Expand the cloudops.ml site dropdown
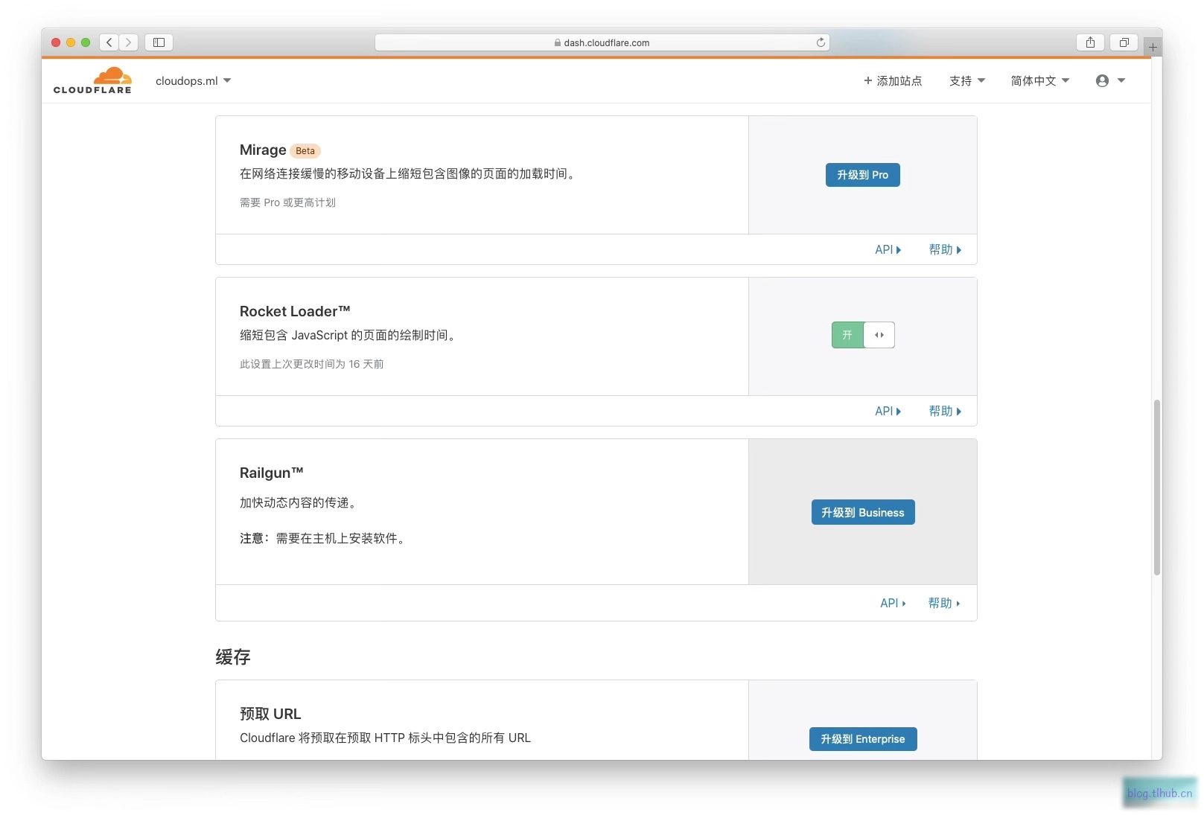Viewport: 1204px width, 815px height. (x=194, y=80)
